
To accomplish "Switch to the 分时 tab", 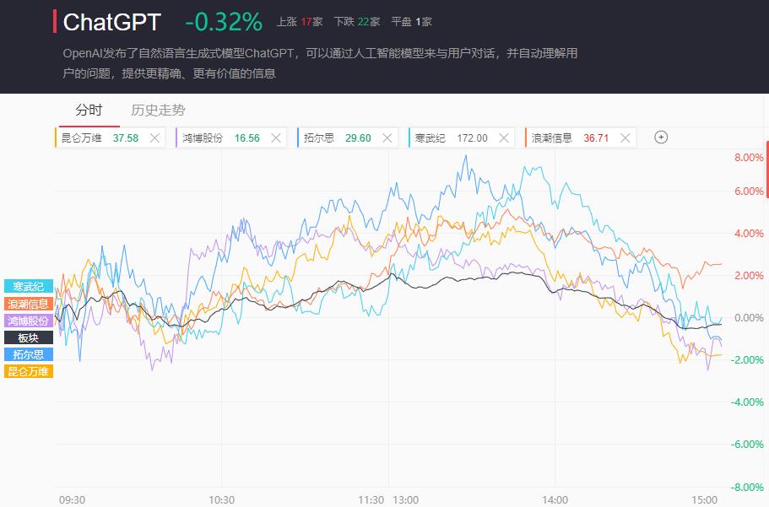I will (x=89, y=110).
